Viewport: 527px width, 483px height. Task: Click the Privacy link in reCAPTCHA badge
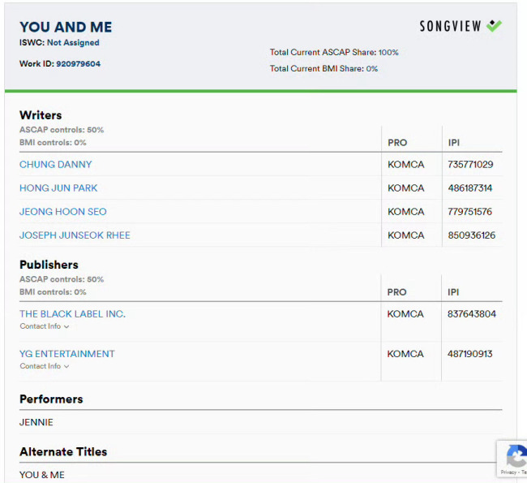coord(508,472)
